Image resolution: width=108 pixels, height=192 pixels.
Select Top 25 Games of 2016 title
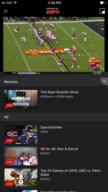[x=71, y=173]
